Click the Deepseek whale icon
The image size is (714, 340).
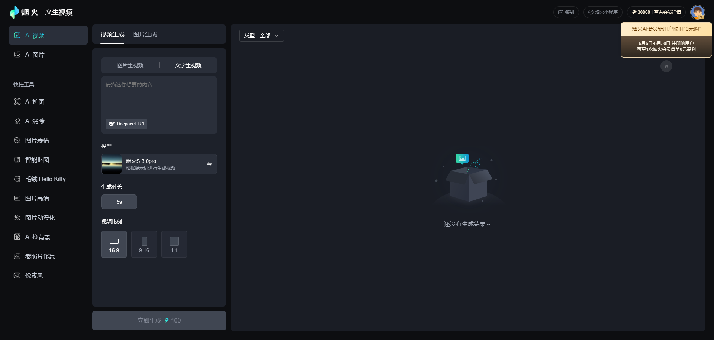[x=112, y=124]
